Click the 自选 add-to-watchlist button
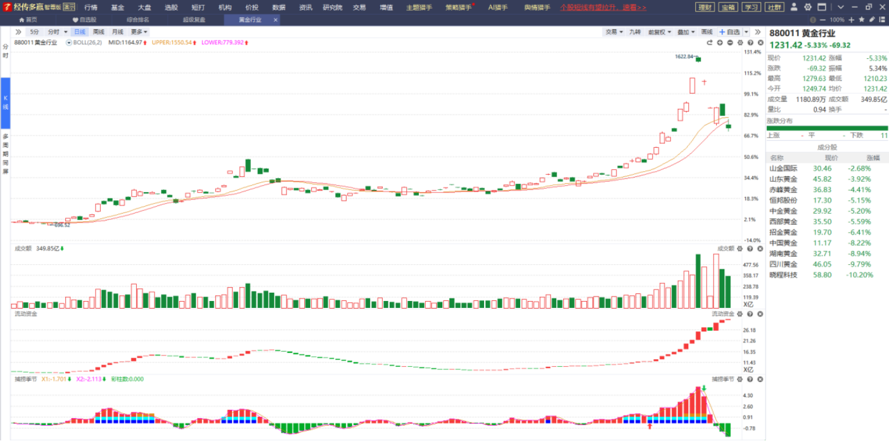The image size is (889, 441). [729, 32]
